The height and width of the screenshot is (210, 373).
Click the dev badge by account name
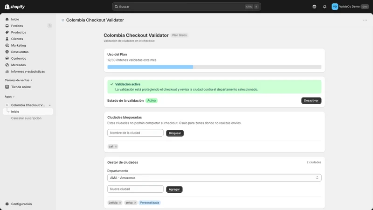(365, 7)
